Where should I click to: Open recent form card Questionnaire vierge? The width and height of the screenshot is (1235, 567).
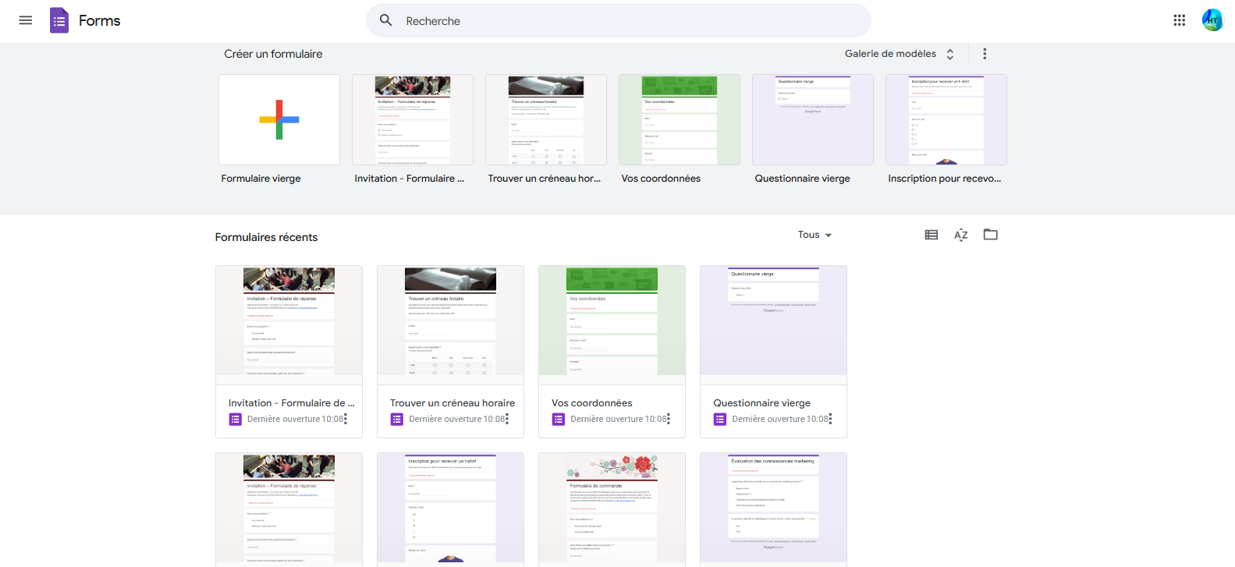click(x=773, y=352)
